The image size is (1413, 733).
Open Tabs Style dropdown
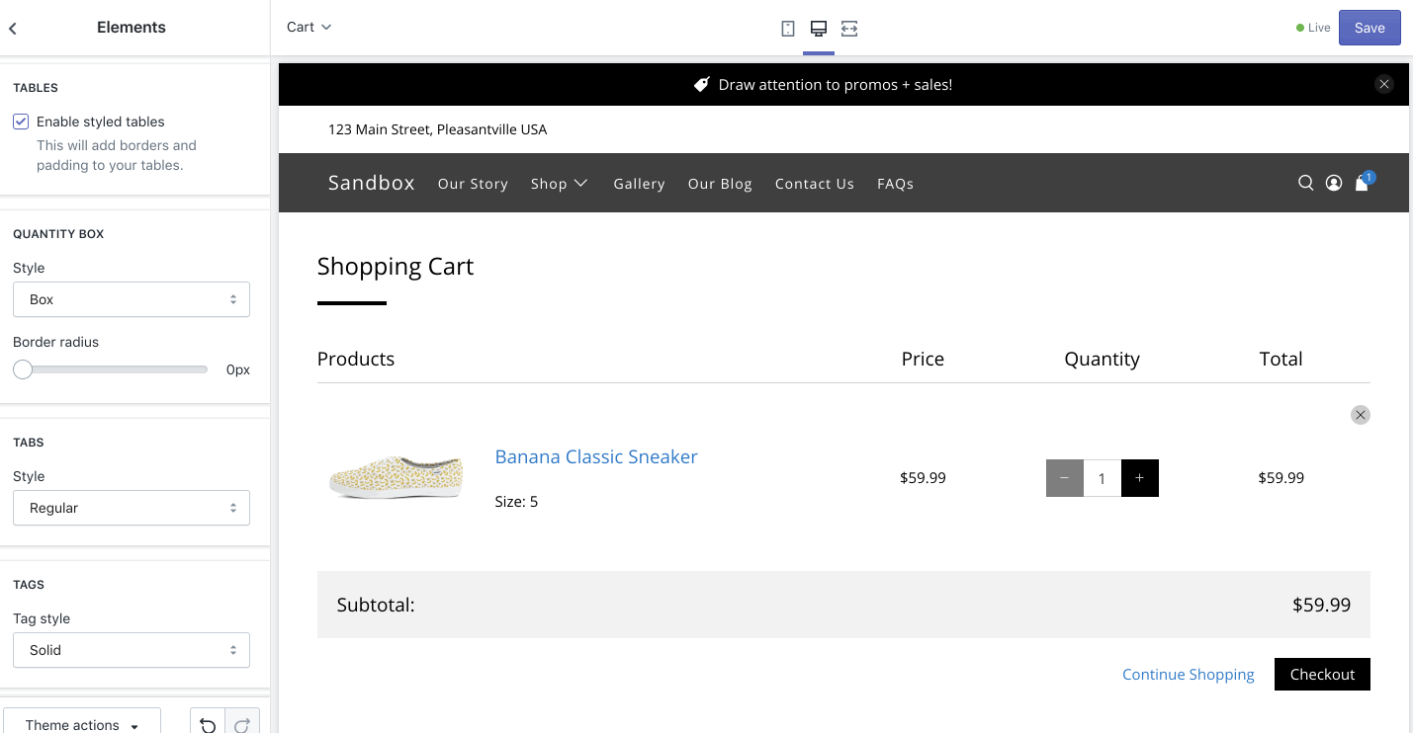(132, 508)
